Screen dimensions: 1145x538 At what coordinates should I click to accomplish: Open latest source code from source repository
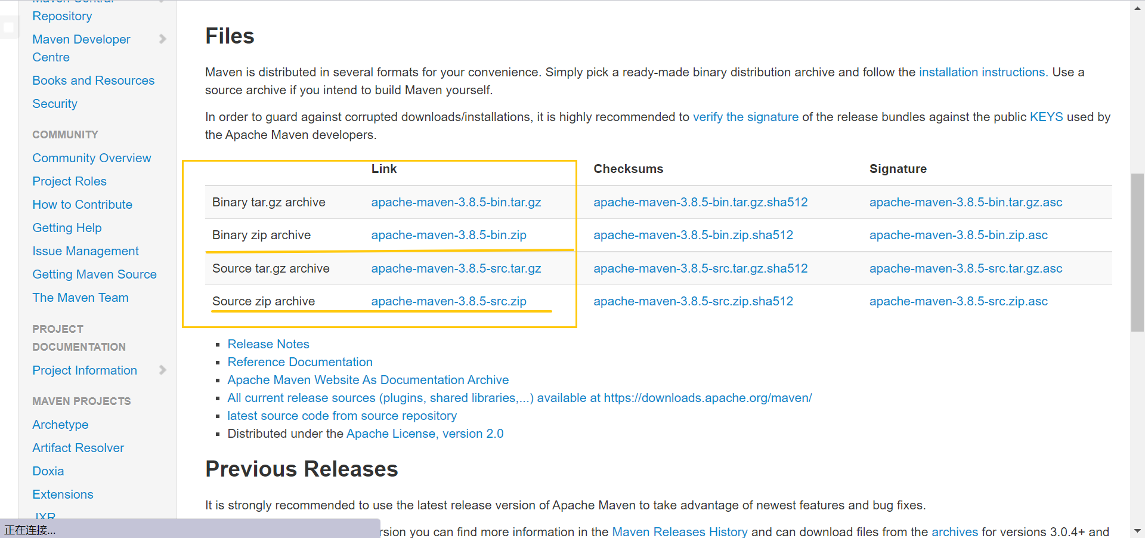click(342, 416)
